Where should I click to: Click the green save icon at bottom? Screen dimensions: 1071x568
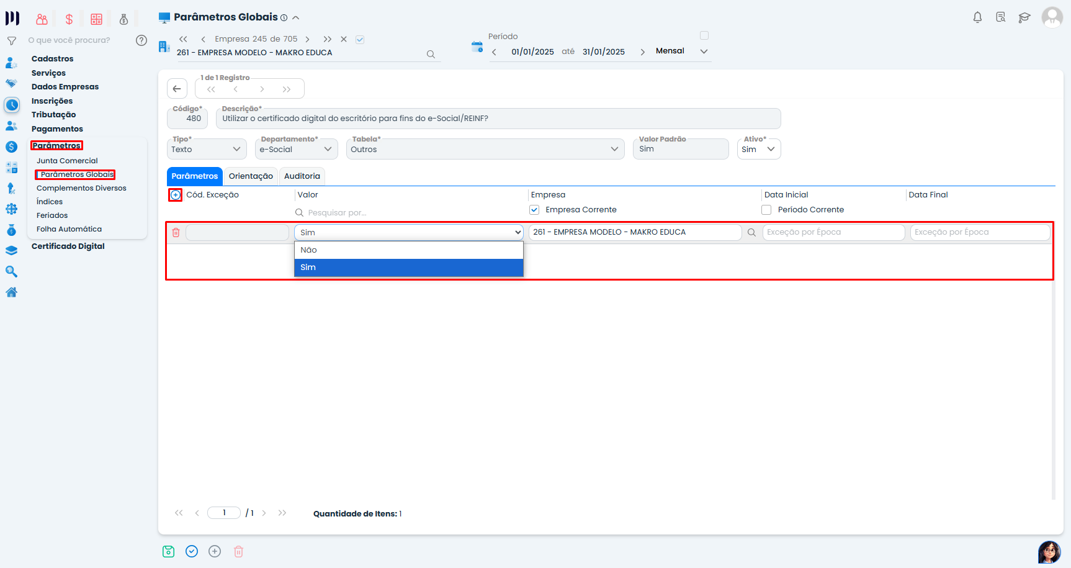[x=168, y=551]
